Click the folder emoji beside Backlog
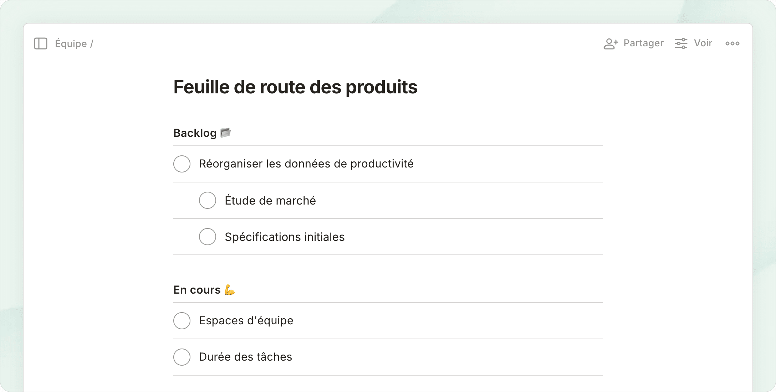 coord(226,133)
